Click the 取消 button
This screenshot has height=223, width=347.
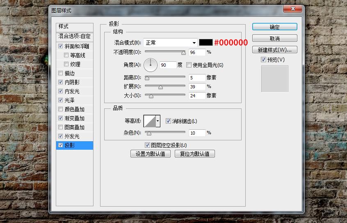click(275, 38)
